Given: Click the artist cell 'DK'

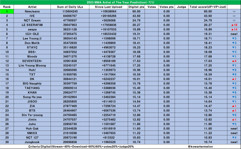Looking at the screenshot, I should [32, 79].
